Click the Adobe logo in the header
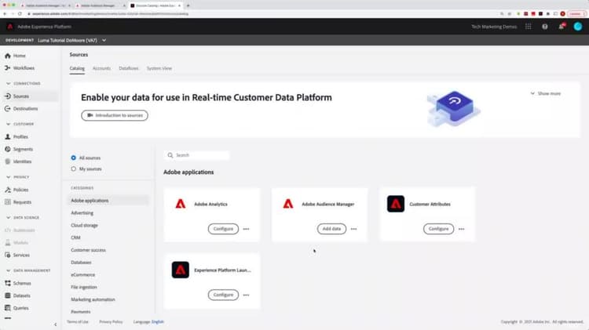Image resolution: width=589 pixels, height=330 pixels. [x=10, y=27]
